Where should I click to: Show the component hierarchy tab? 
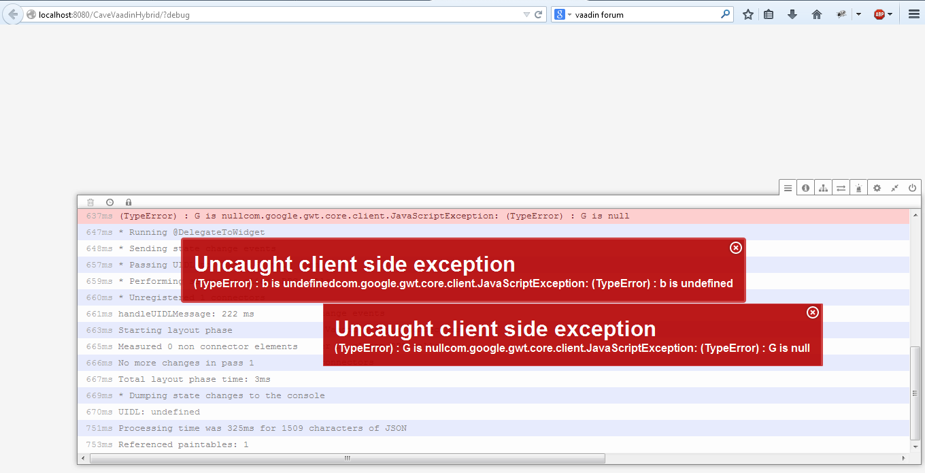(823, 188)
